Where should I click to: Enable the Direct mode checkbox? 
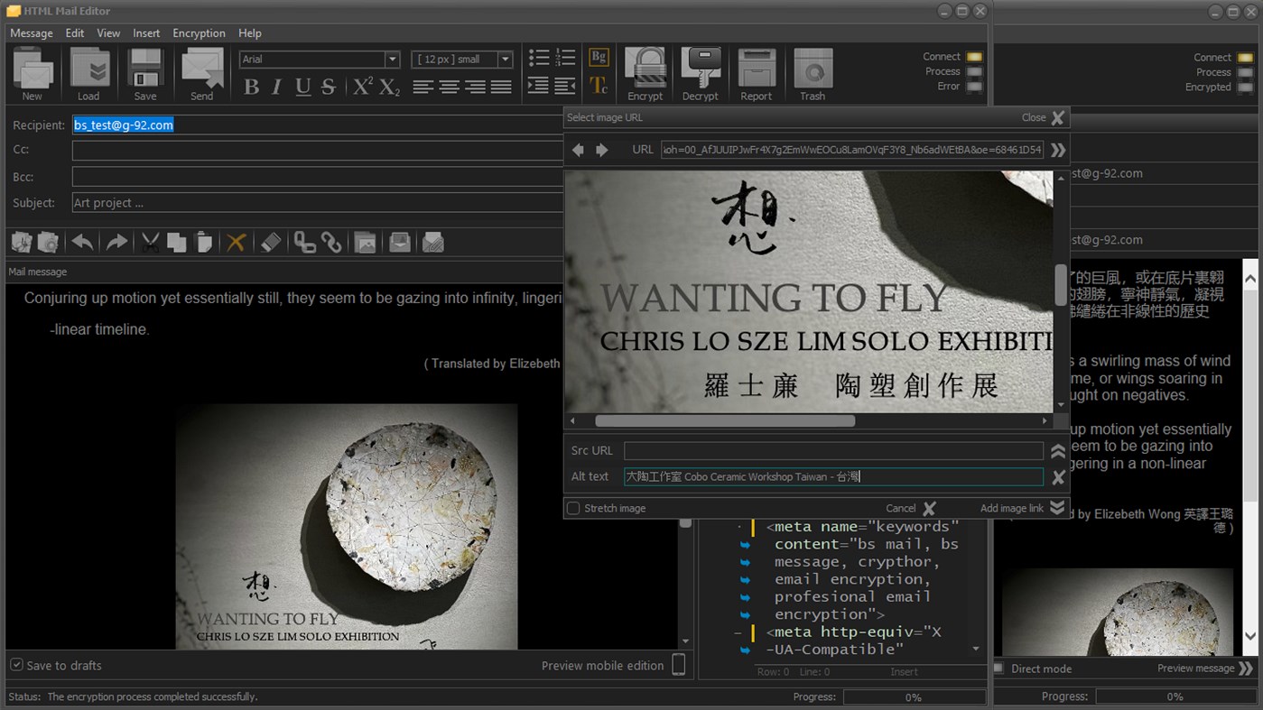[x=998, y=669]
